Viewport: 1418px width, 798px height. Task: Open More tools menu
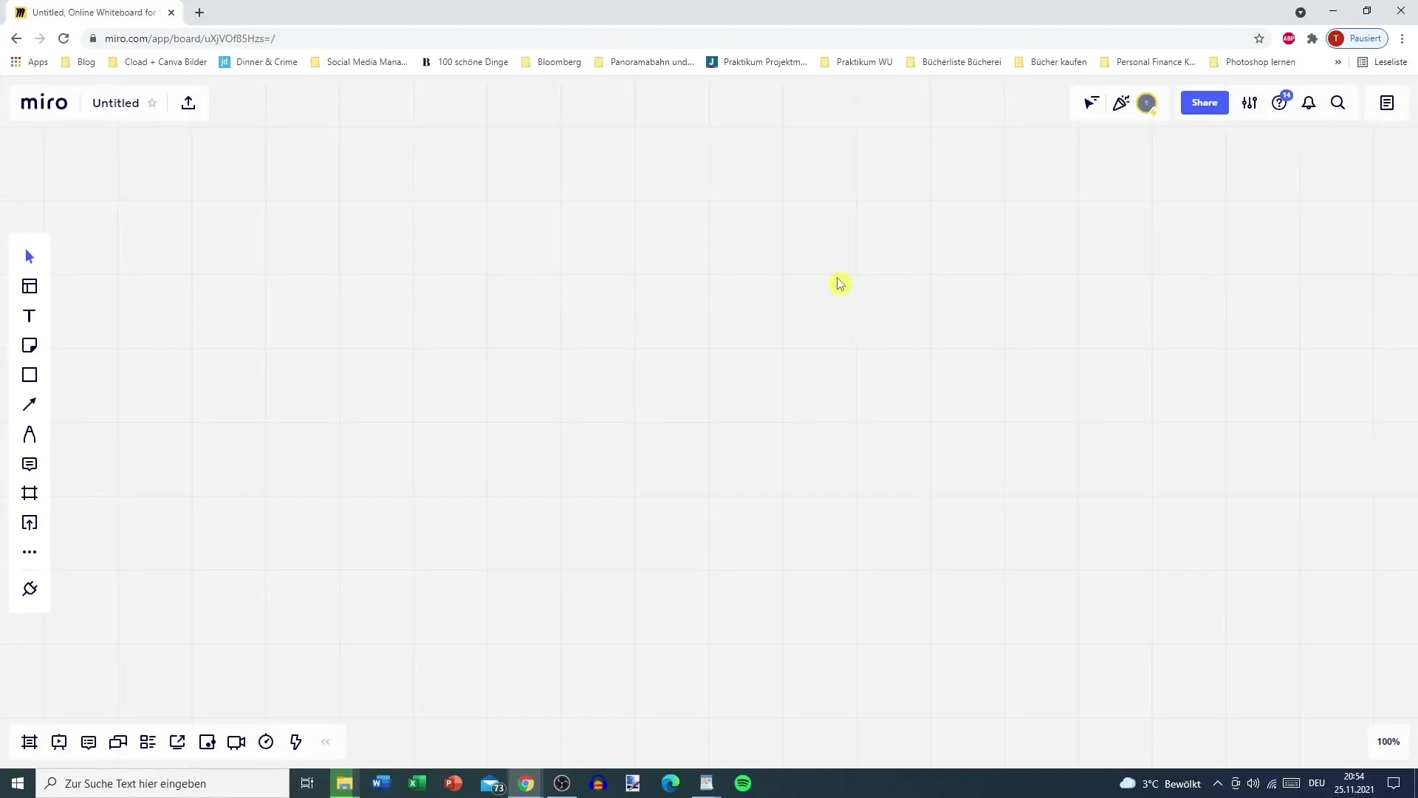(30, 551)
